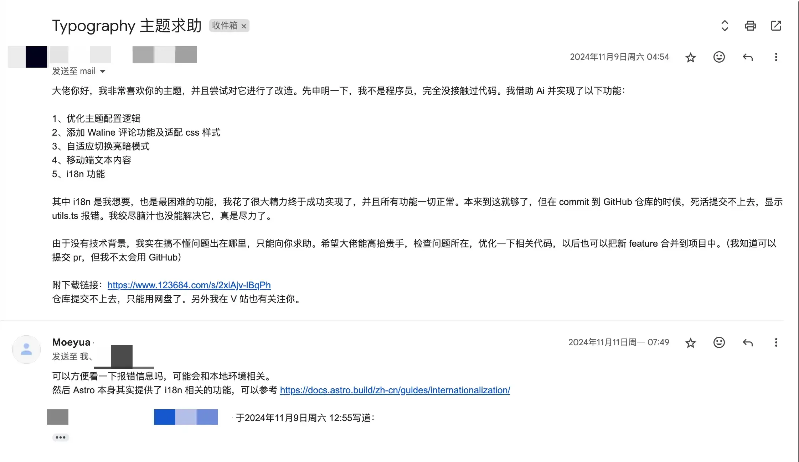Image resolution: width=799 pixels, height=462 pixels.
Task: Reply to the first message
Action: 747,57
